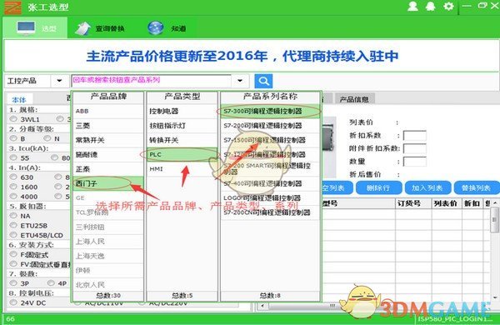Image resolution: width=500 pixels, height=325 pixels.
Task: Choose In 1600 A radio button
Action: [x=13, y=187]
